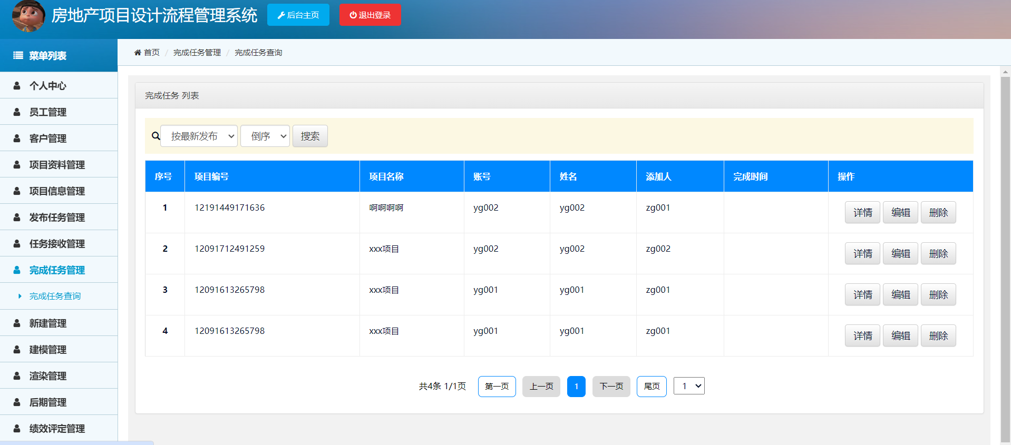
Task: Click the user icon beside 个人中心
Action: click(x=17, y=85)
